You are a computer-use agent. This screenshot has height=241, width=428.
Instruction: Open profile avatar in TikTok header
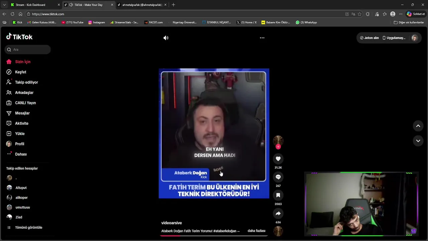point(414,38)
